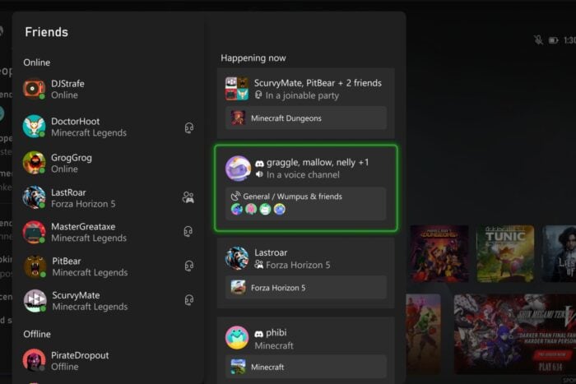
Task: Click the controller battery status icon
Action: point(553,40)
